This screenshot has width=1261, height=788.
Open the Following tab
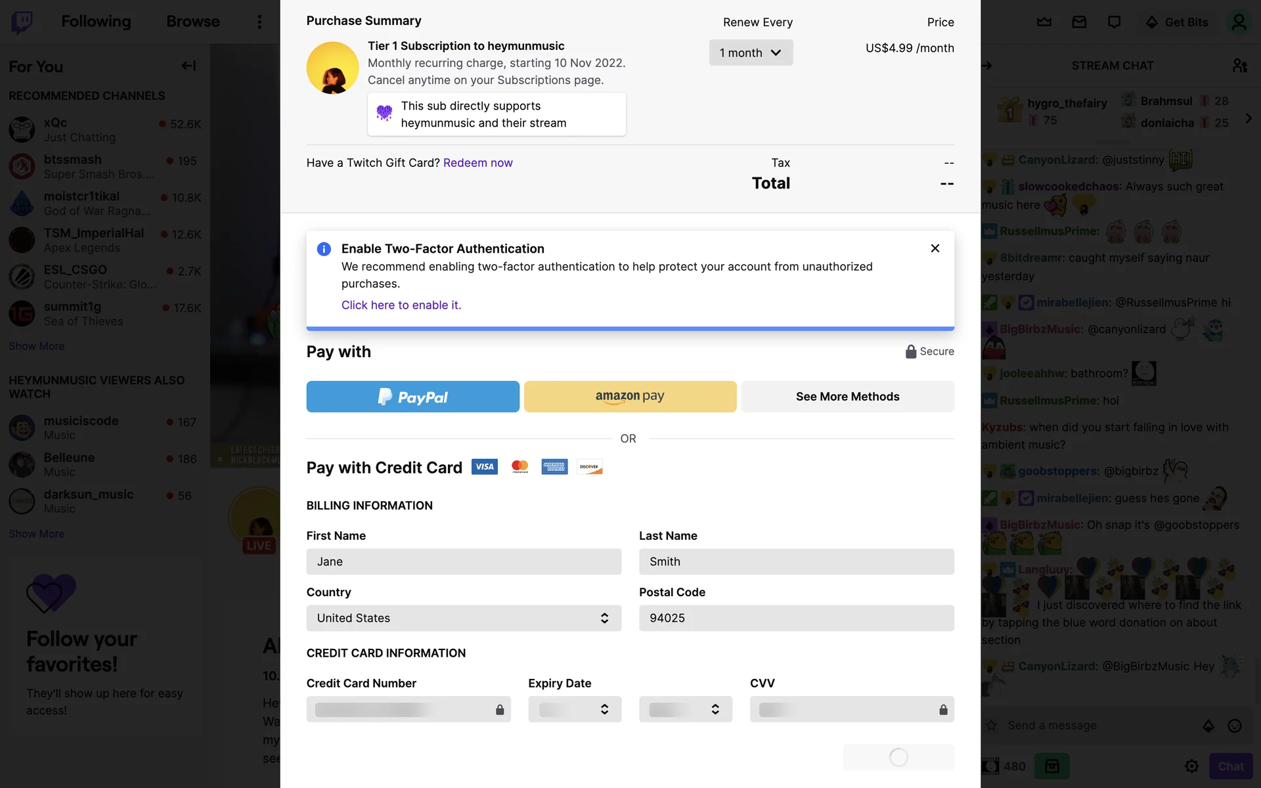(96, 22)
